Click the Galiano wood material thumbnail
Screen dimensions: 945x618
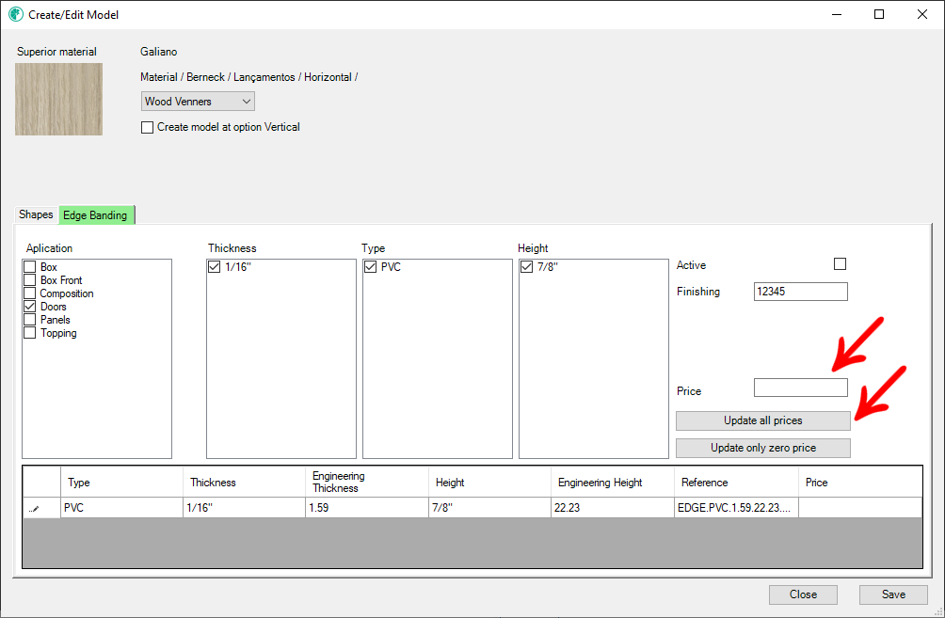click(x=58, y=99)
